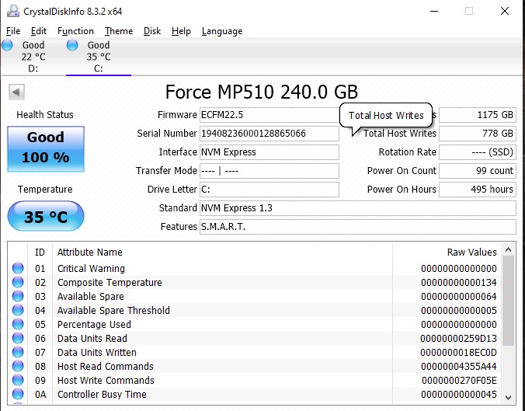This screenshot has height=411, width=525.
Task: Click the Force MP510 240.0 GB model title
Action: click(262, 92)
